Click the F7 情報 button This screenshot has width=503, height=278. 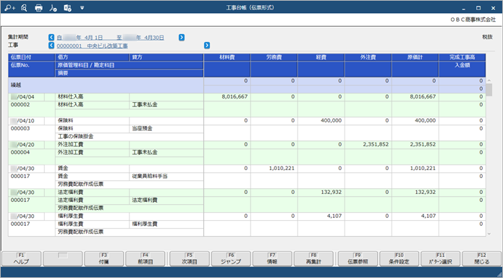[272, 258]
